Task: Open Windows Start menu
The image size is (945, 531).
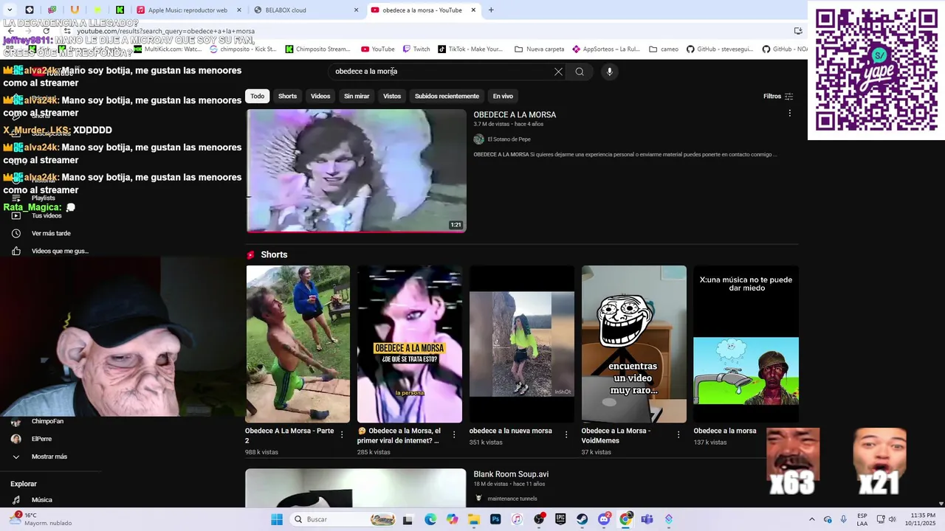Action: tap(277, 519)
